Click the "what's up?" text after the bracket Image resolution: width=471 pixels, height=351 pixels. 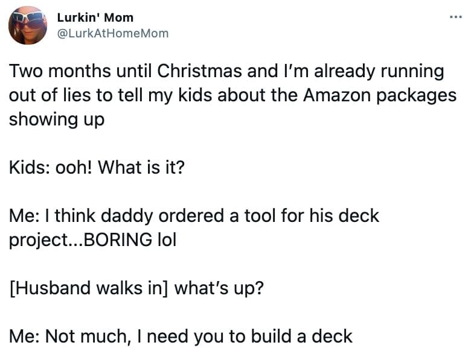219,288
